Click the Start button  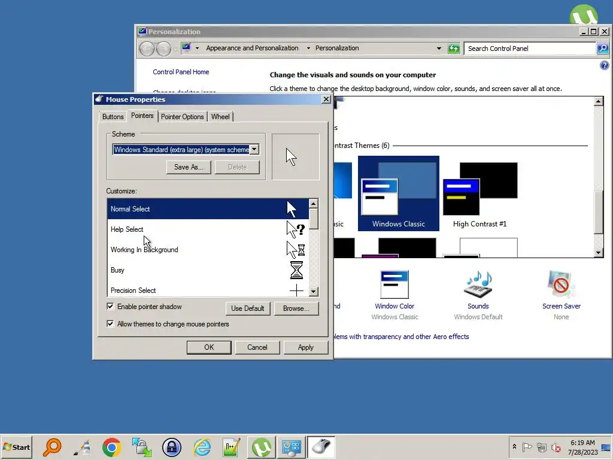[x=16, y=447]
